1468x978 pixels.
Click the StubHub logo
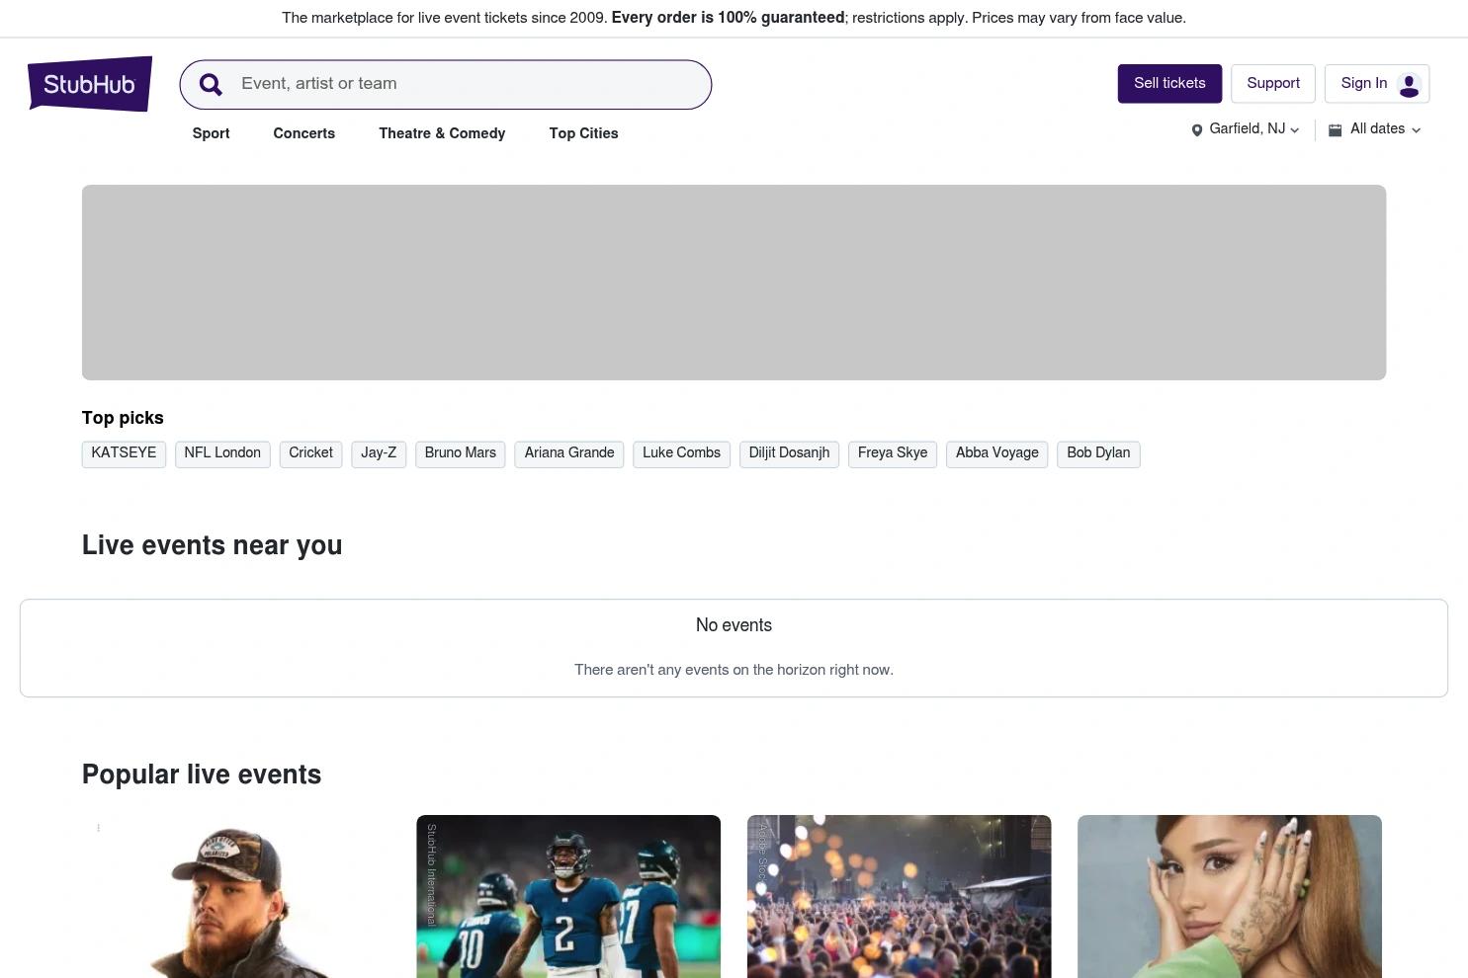pos(90,84)
